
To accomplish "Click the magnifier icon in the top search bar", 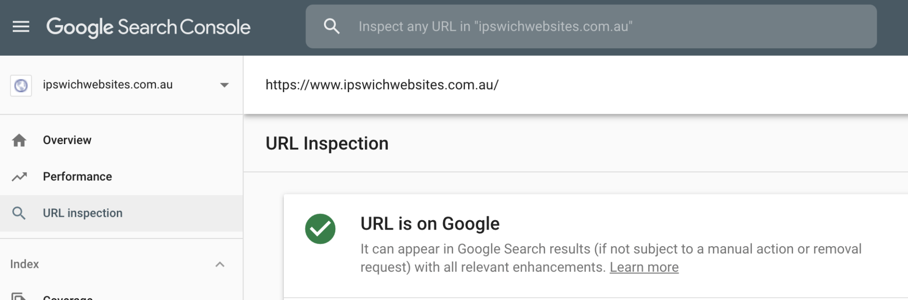I will [332, 26].
